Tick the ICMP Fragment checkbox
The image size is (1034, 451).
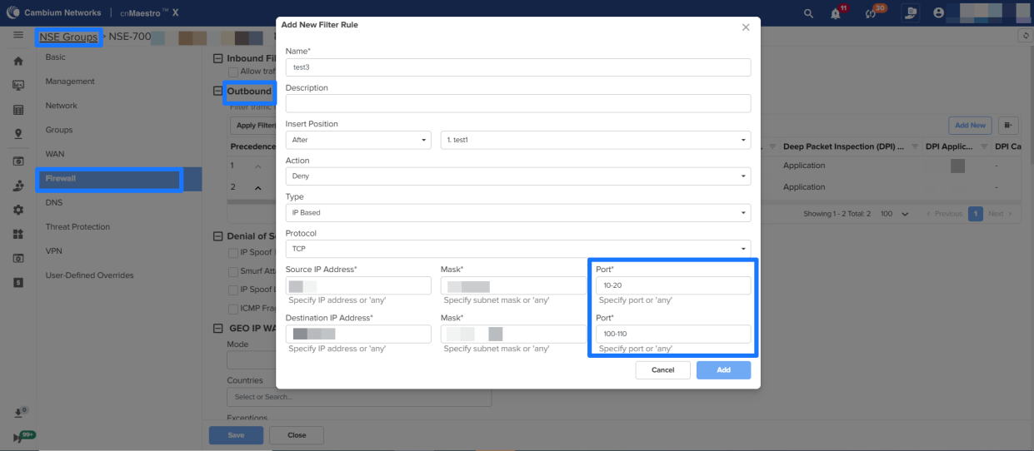(x=233, y=308)
